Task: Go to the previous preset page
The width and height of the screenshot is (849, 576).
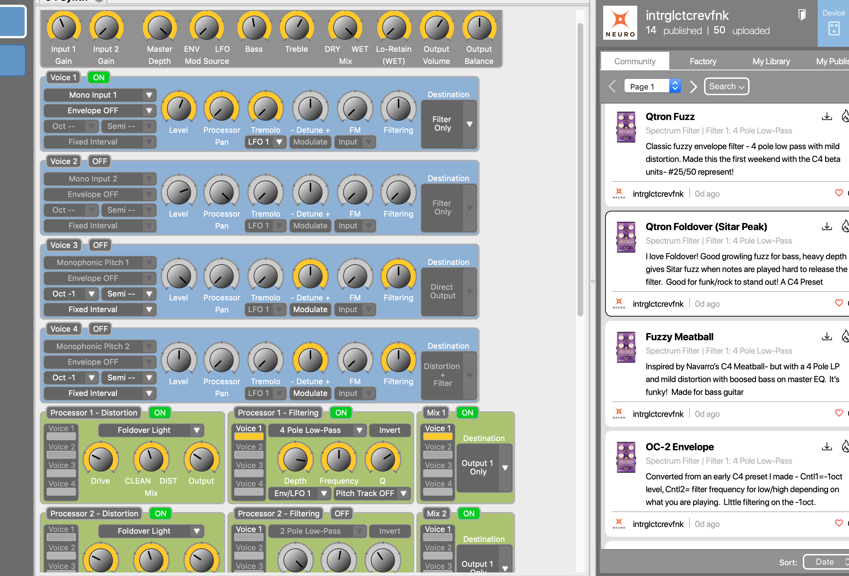Action: [x=613, y=87]
